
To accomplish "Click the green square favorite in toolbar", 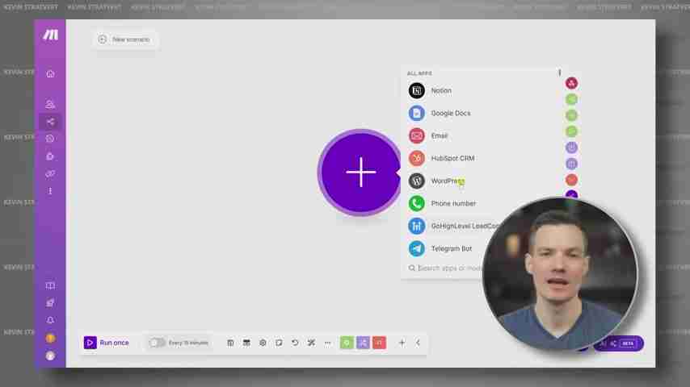I will [x=347, y=343].
